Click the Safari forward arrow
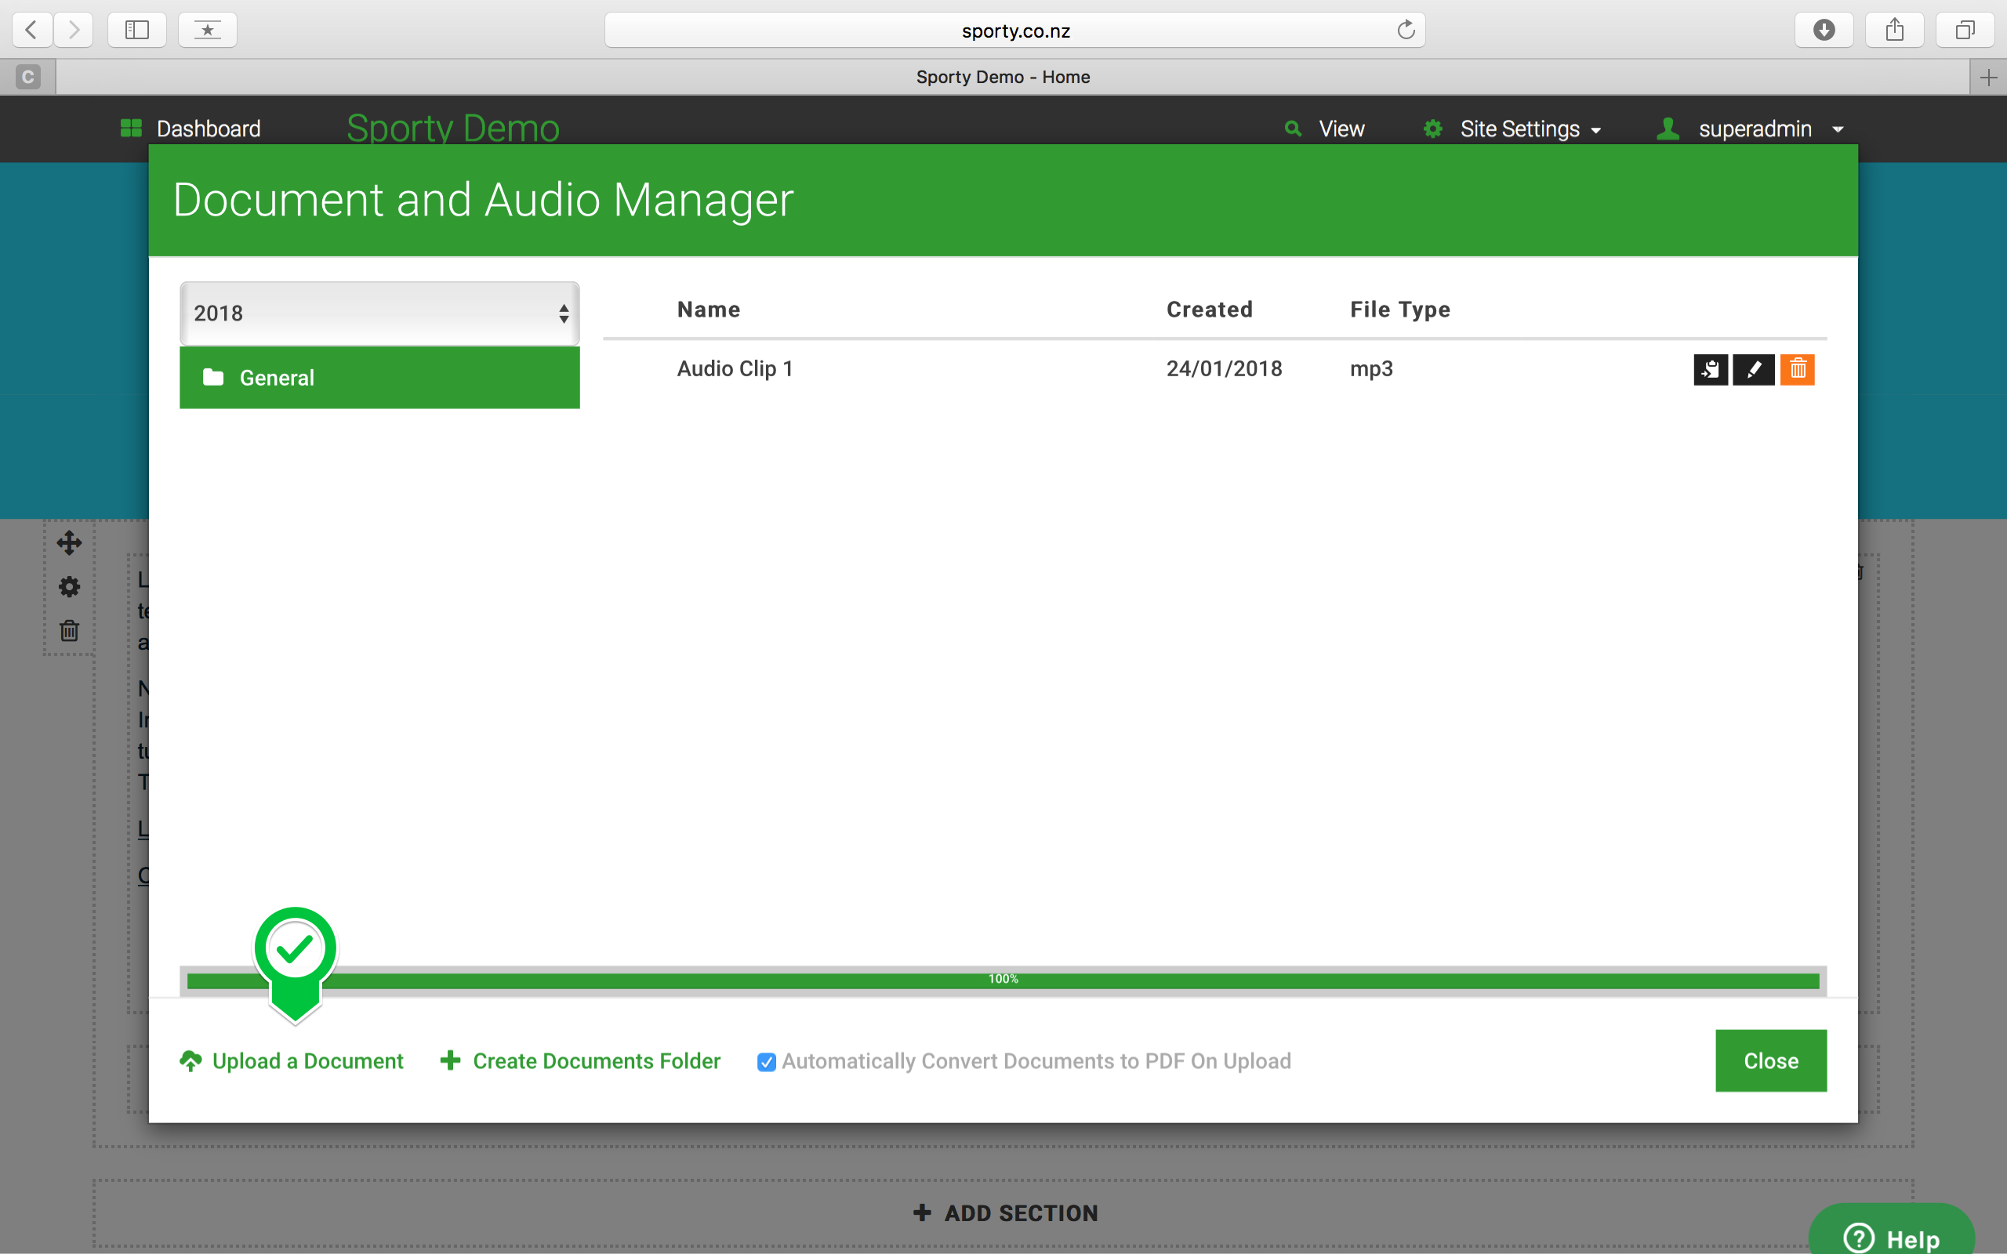Image resolution: width=2007 pixels, height=1254 pixels. point(74,30)
